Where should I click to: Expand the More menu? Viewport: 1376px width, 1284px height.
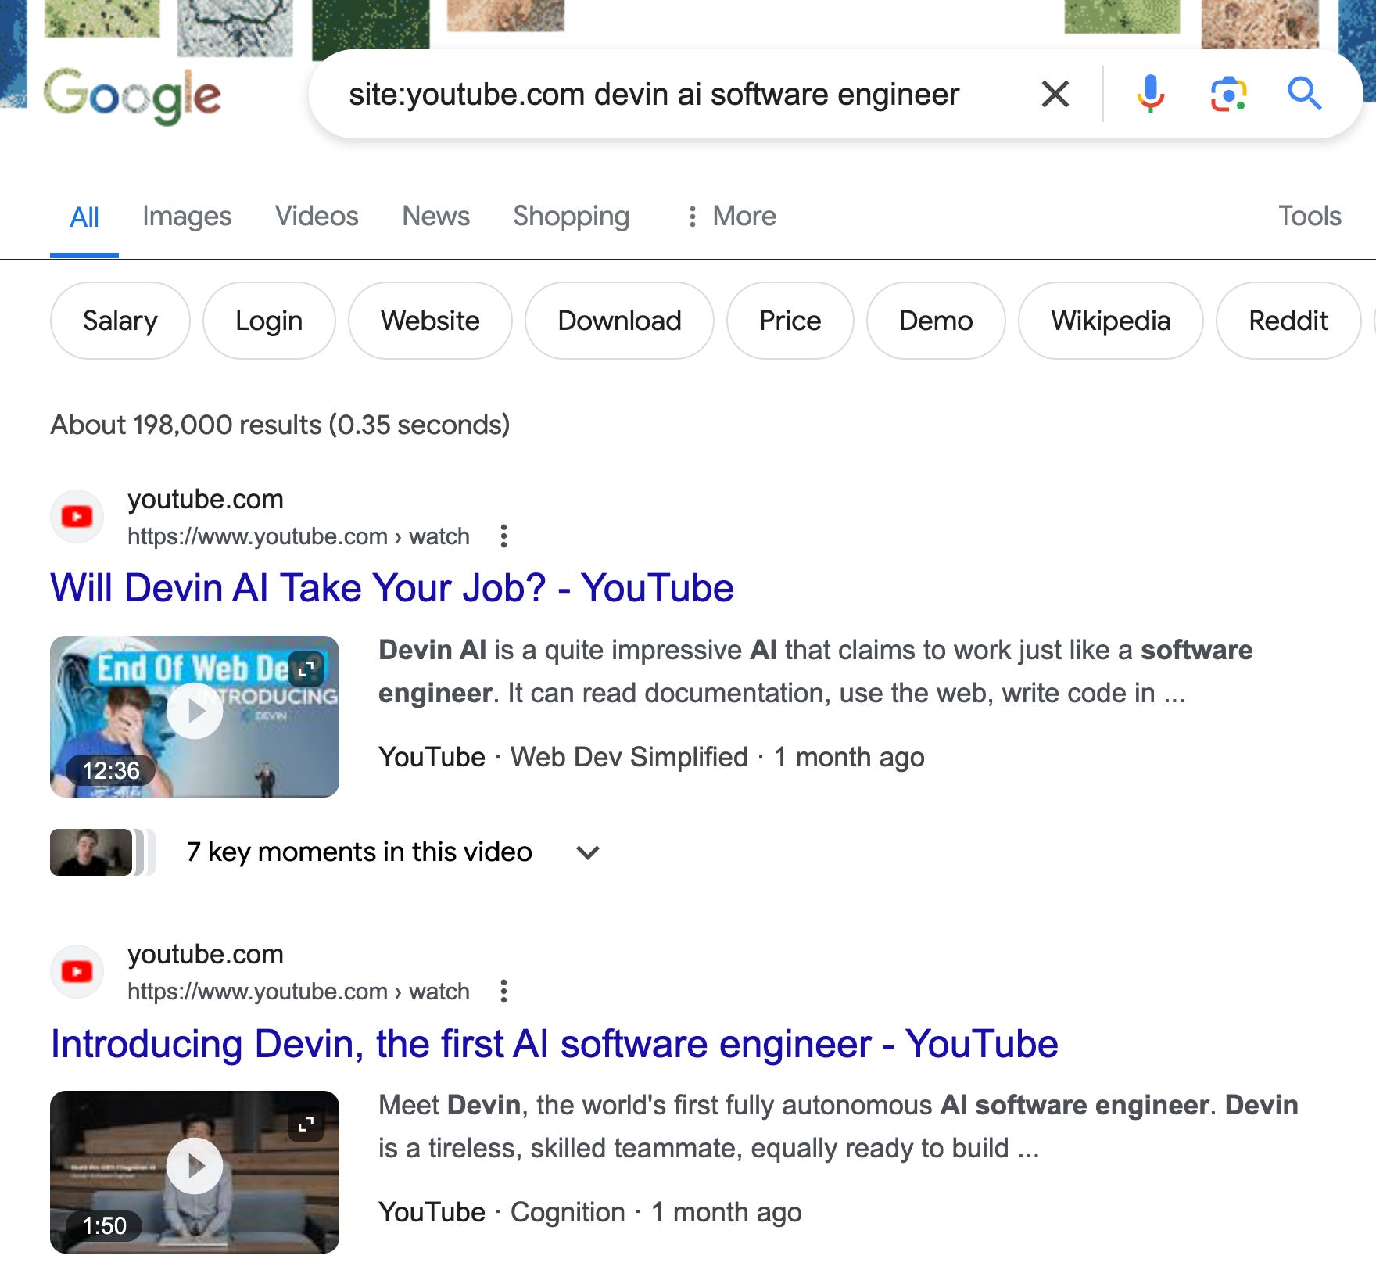[x=732, y=216]
